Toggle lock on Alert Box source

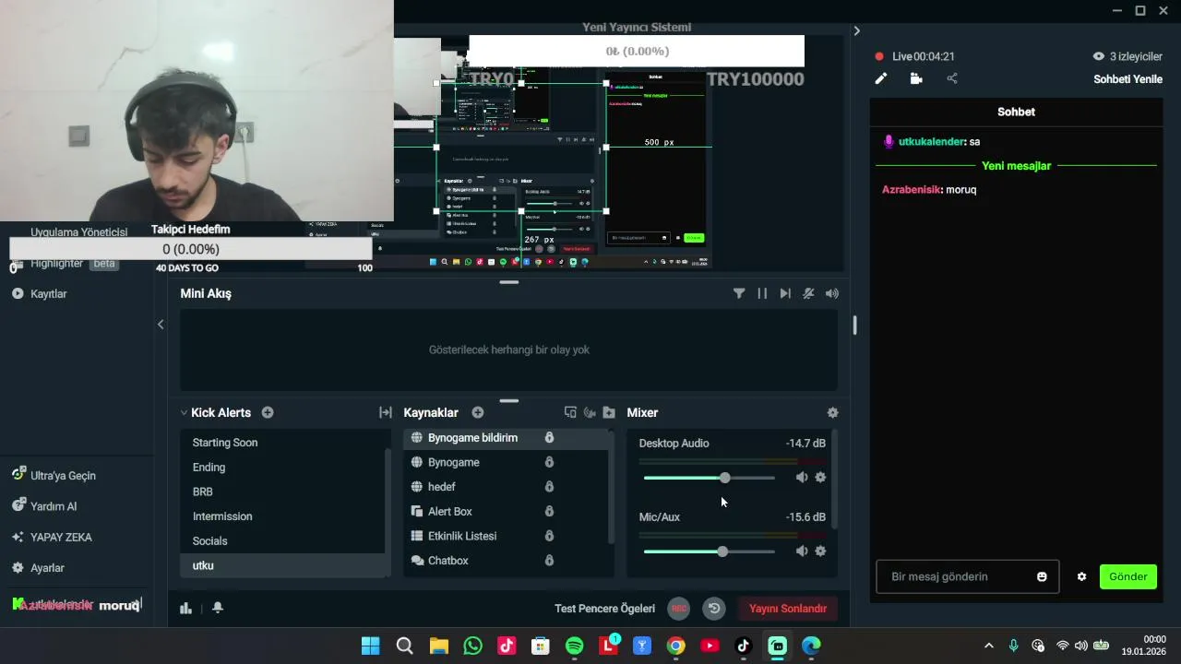tap(549, 511)
